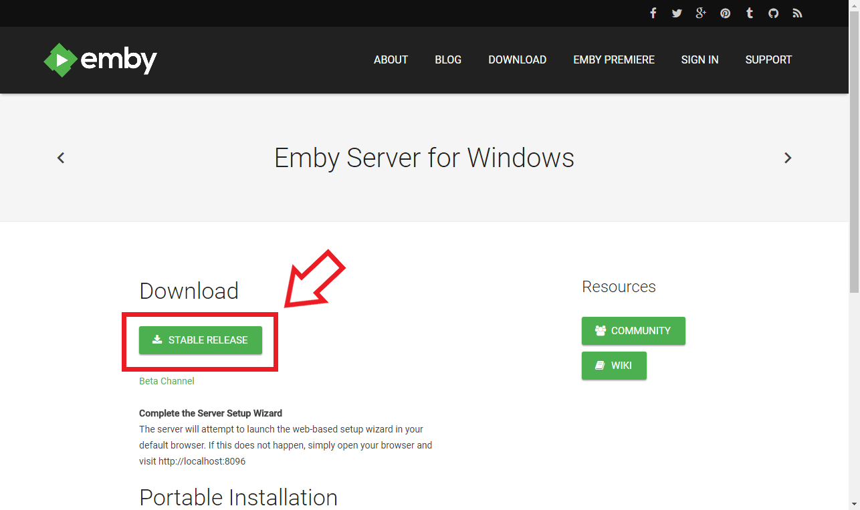The image size is (860, 510).
Task: Open Emby's Pinterest icon
Action: (725, 13)
